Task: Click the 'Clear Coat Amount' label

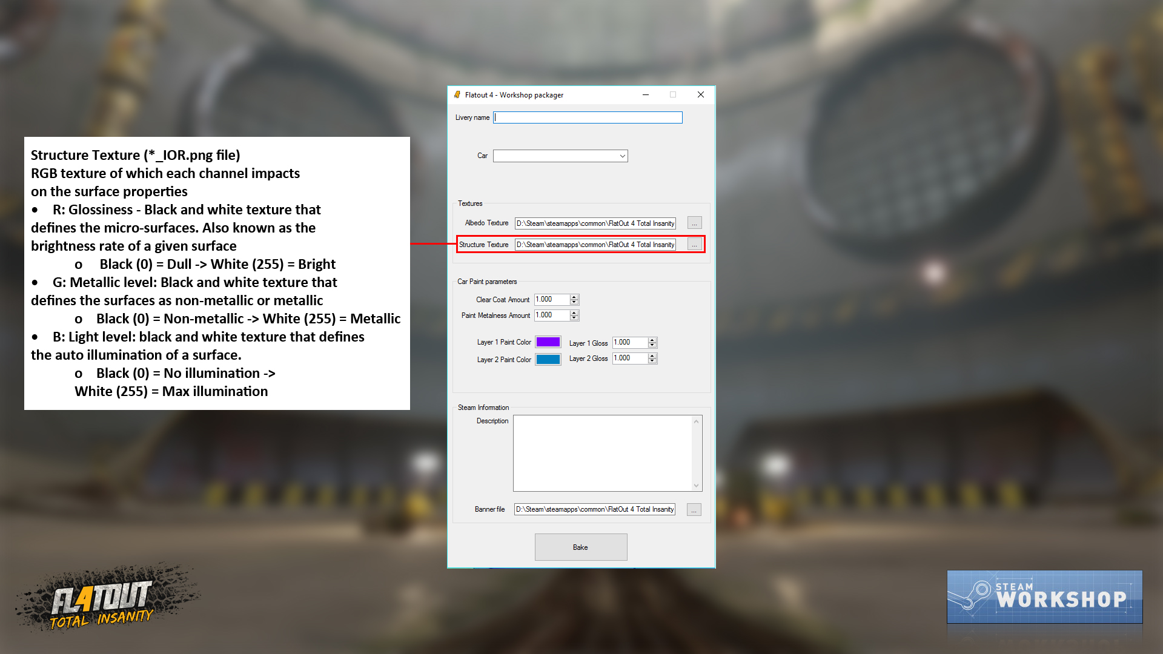Action: 502,300
